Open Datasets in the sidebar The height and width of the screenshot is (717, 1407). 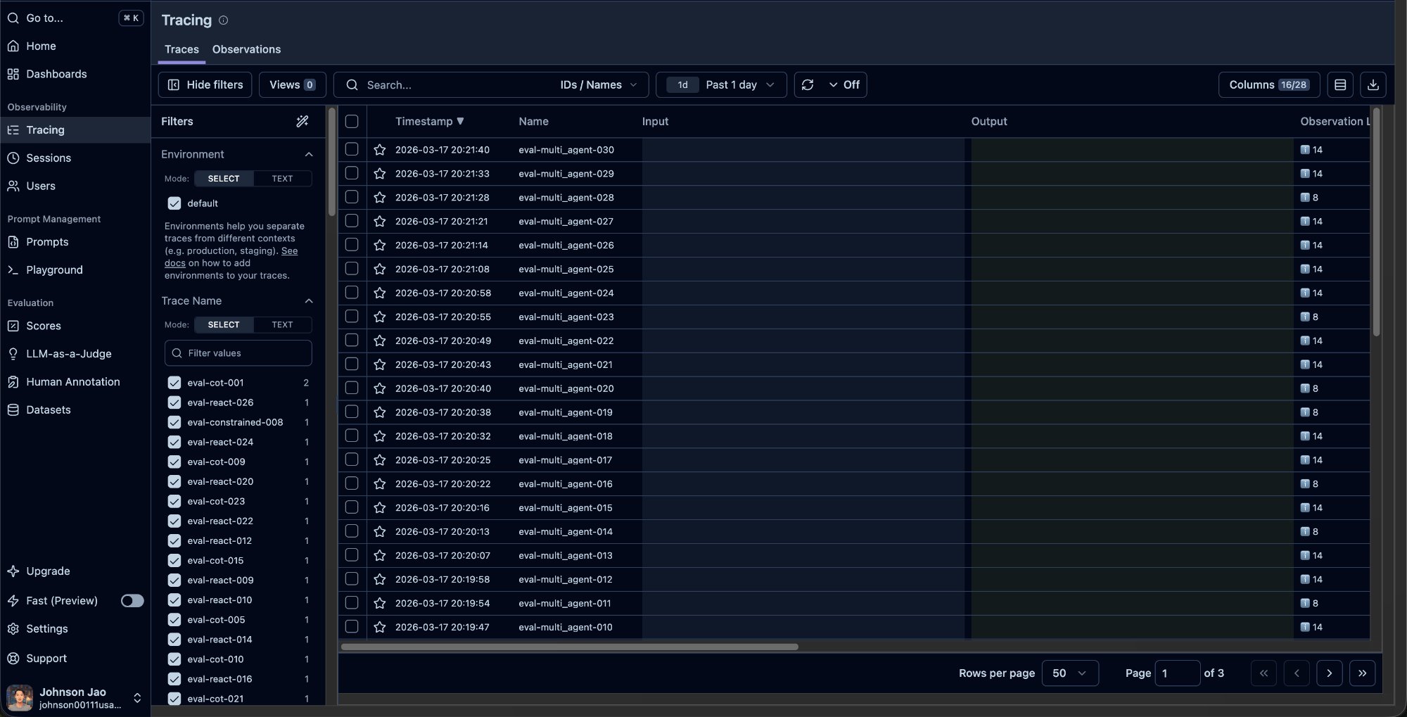tap(48, 410)
